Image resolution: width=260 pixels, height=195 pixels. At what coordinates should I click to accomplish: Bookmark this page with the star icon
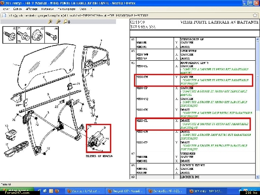(255, 16)
